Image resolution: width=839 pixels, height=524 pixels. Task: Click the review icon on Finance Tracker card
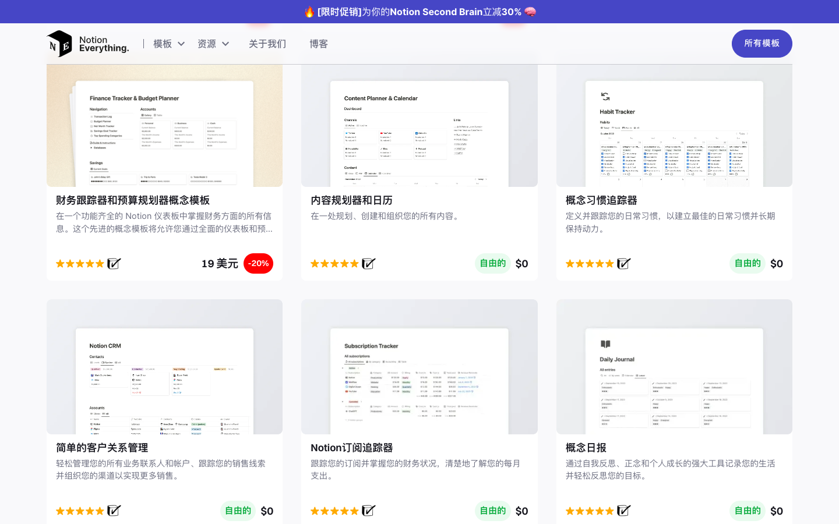pos(114,264)
